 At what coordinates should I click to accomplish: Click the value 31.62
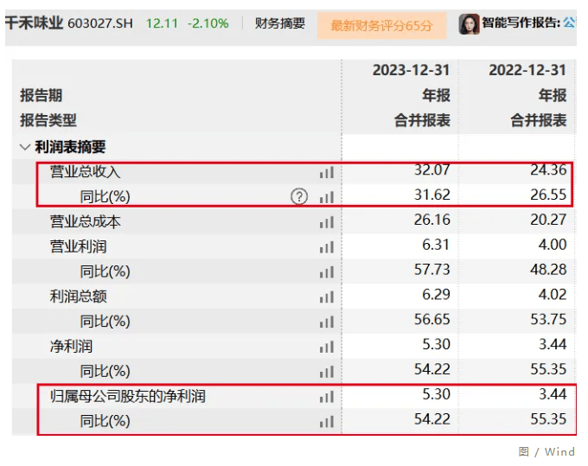(x=432, y=195)
